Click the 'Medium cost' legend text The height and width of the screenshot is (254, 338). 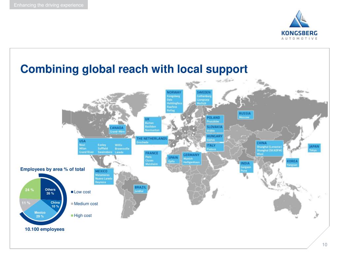86,204
